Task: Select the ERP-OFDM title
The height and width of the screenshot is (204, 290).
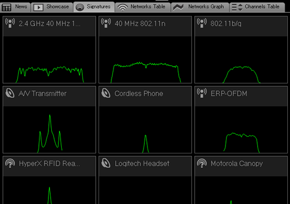Action: 229,93
